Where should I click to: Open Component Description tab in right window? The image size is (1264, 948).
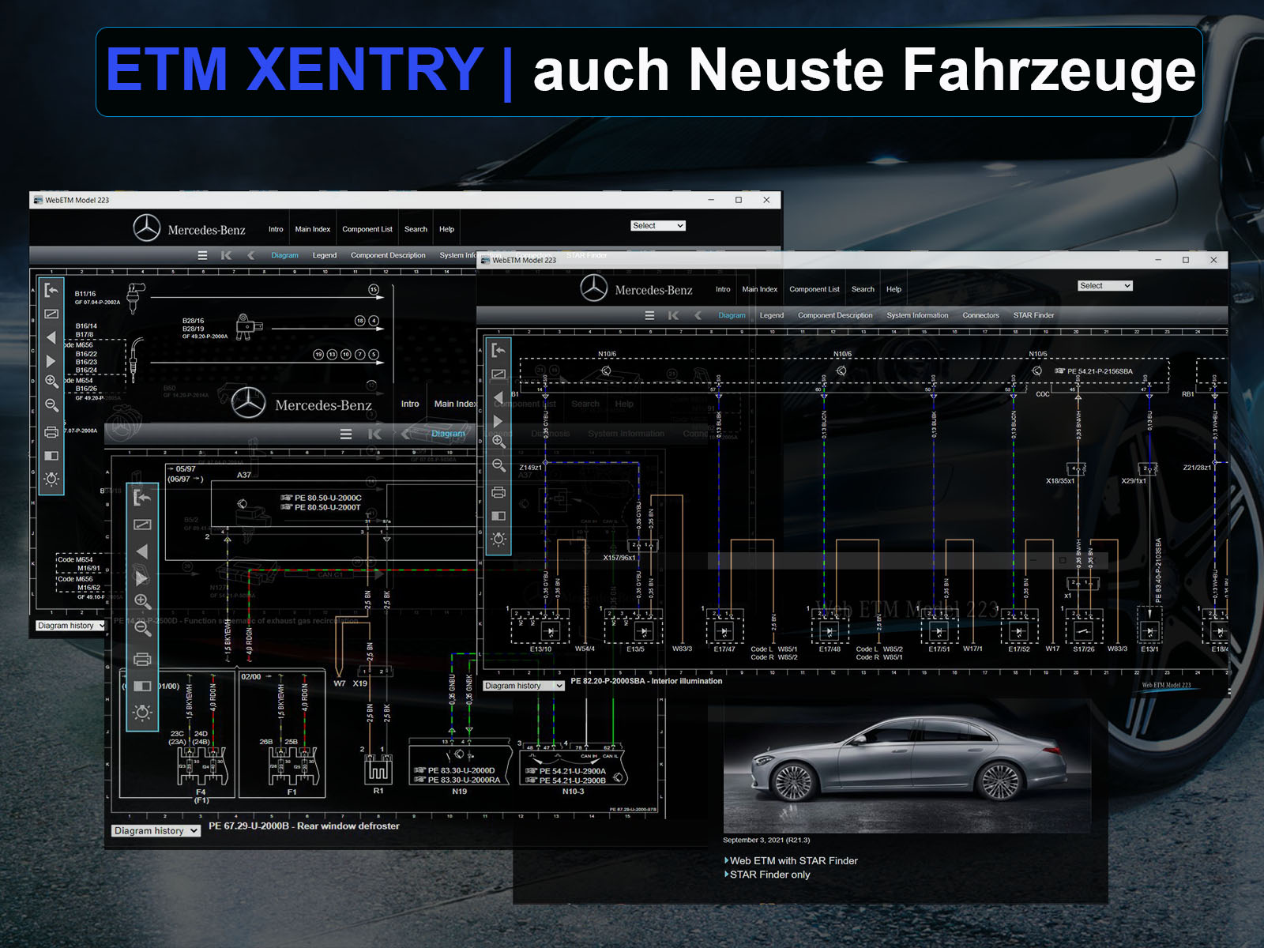click(835, 315)
